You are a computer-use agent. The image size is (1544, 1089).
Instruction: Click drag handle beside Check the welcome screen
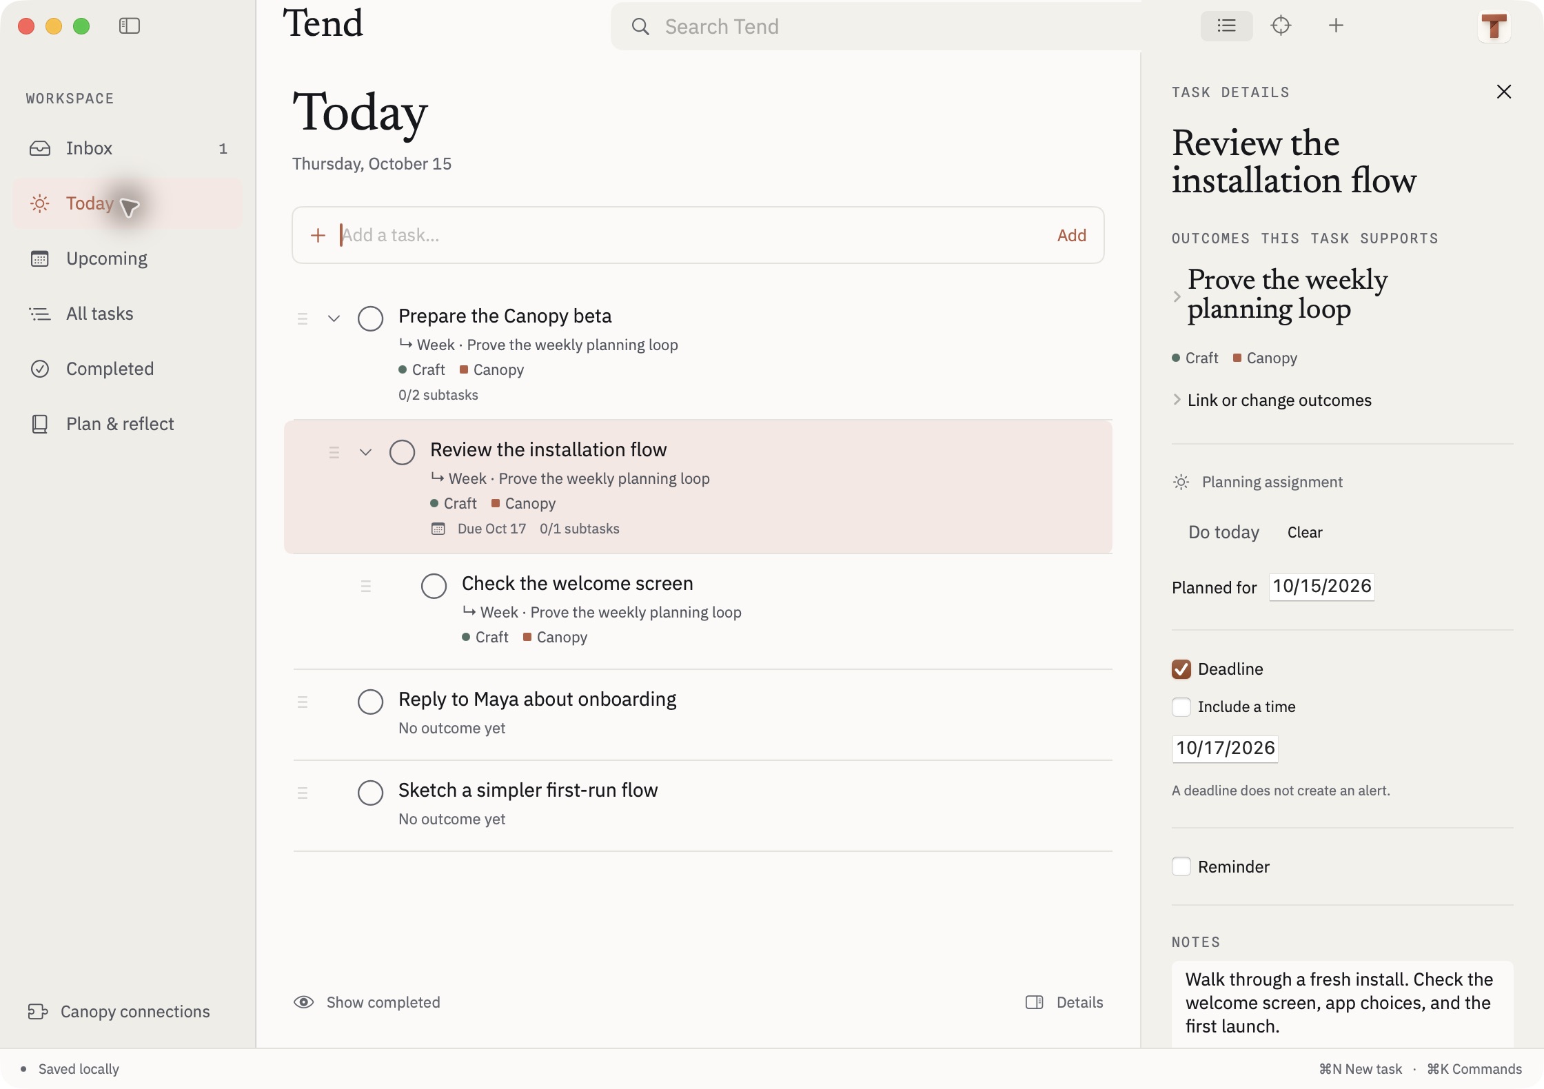tap(365, 586)
